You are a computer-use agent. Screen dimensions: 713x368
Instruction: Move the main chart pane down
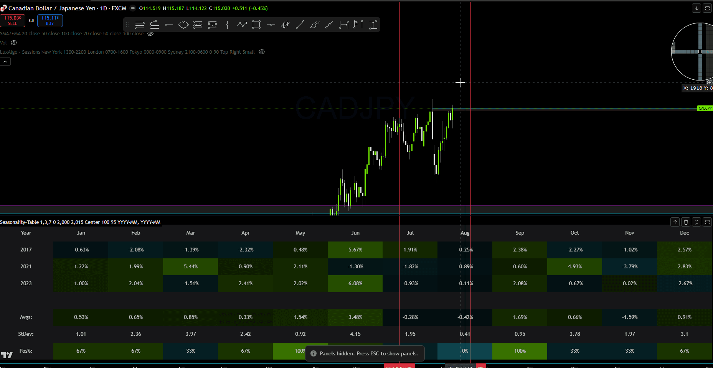696,8
